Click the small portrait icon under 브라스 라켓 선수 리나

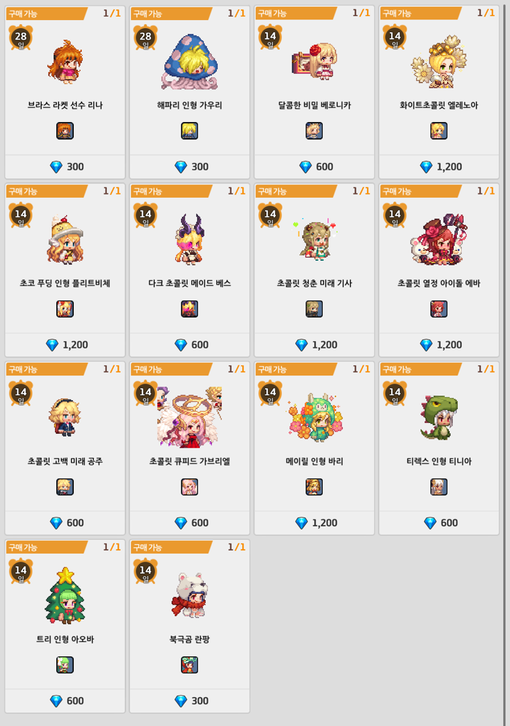[x=65, y=131]
